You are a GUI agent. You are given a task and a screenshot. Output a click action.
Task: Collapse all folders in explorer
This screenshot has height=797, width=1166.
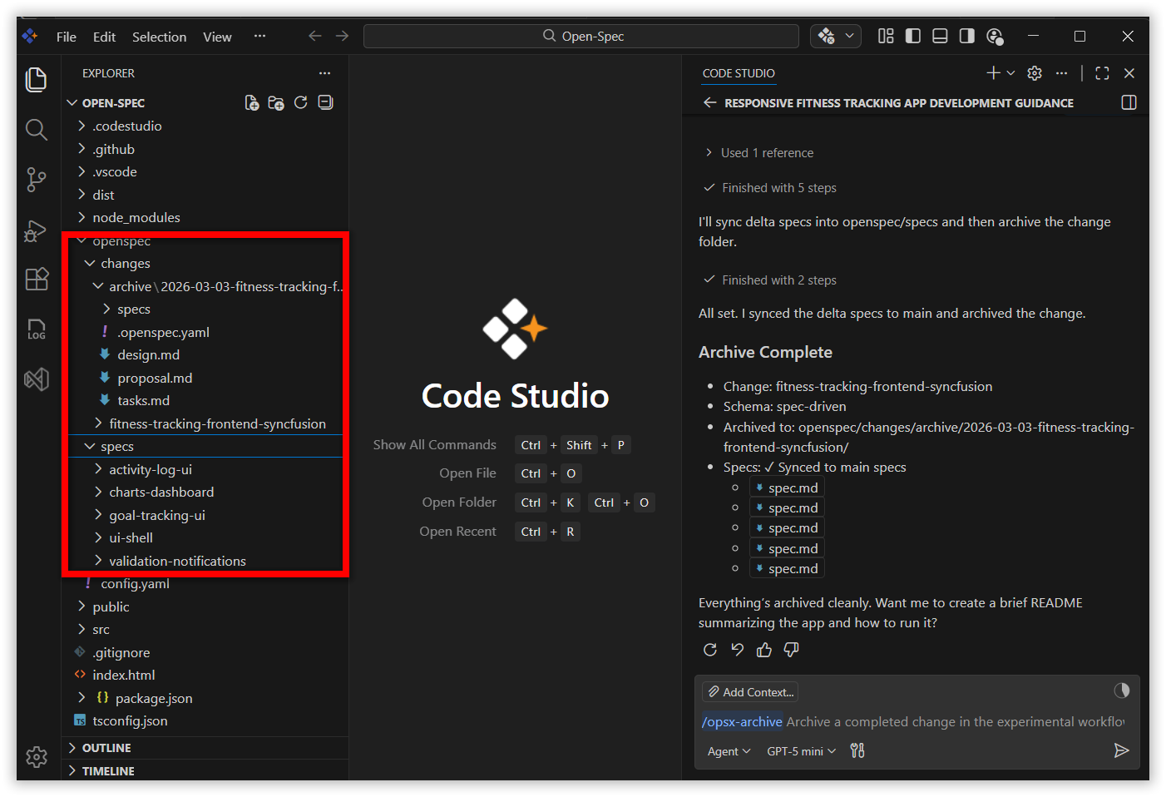click(x=326, y=102)
